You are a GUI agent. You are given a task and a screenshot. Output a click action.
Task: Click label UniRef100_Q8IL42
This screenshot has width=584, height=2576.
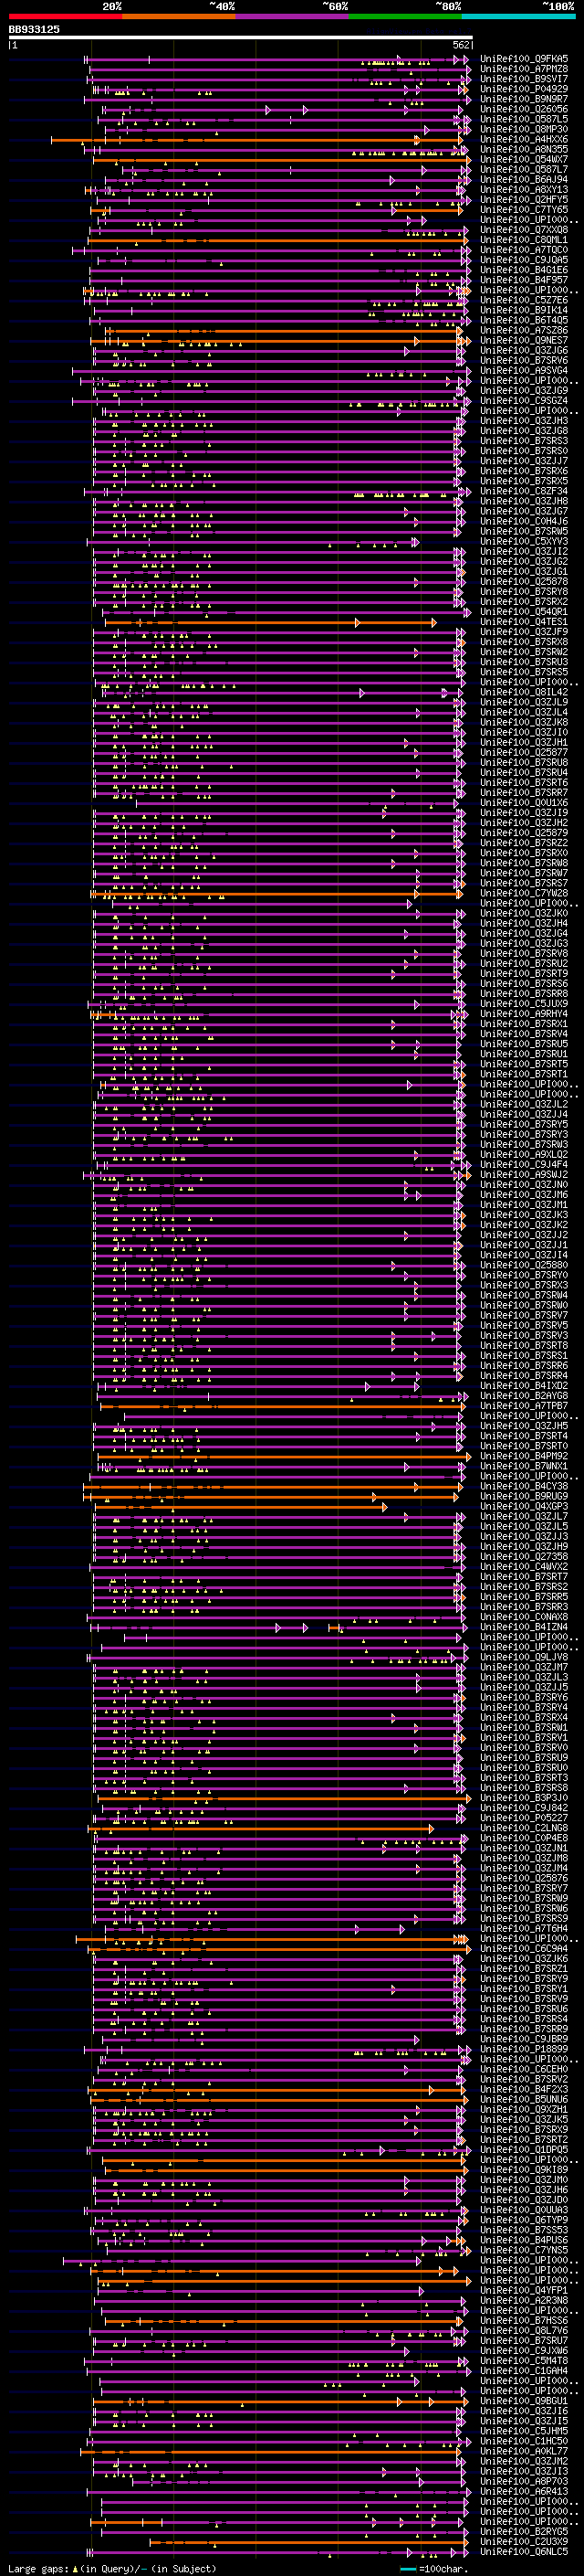(x=524, y=692)
